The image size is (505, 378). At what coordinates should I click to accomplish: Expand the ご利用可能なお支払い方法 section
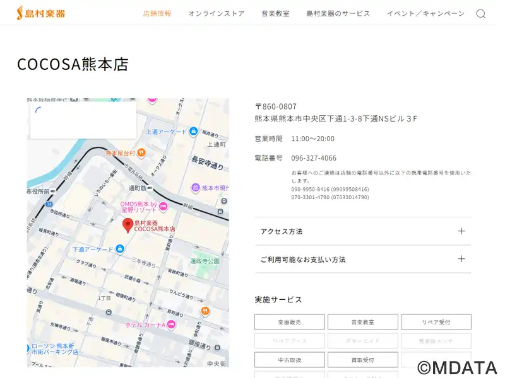pos(363,259)
